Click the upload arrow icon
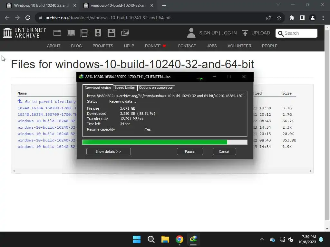The width and height of the screenshot is (330, 247). tap(245, 33)
